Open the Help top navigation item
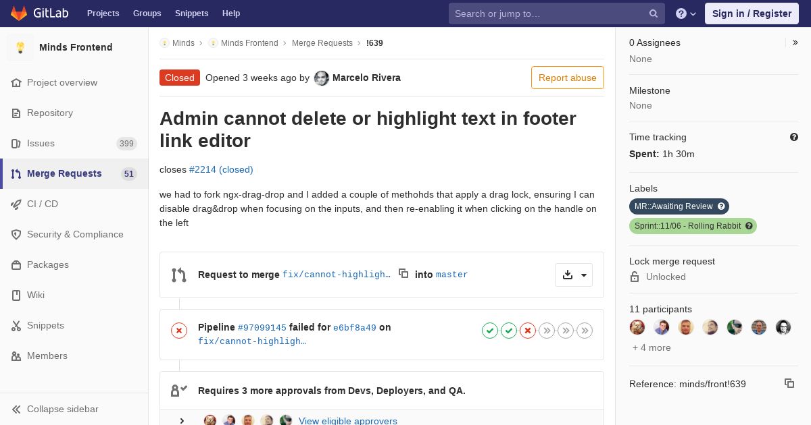The image size is (811, 425). pyautogui.click(x=231, y=13)
